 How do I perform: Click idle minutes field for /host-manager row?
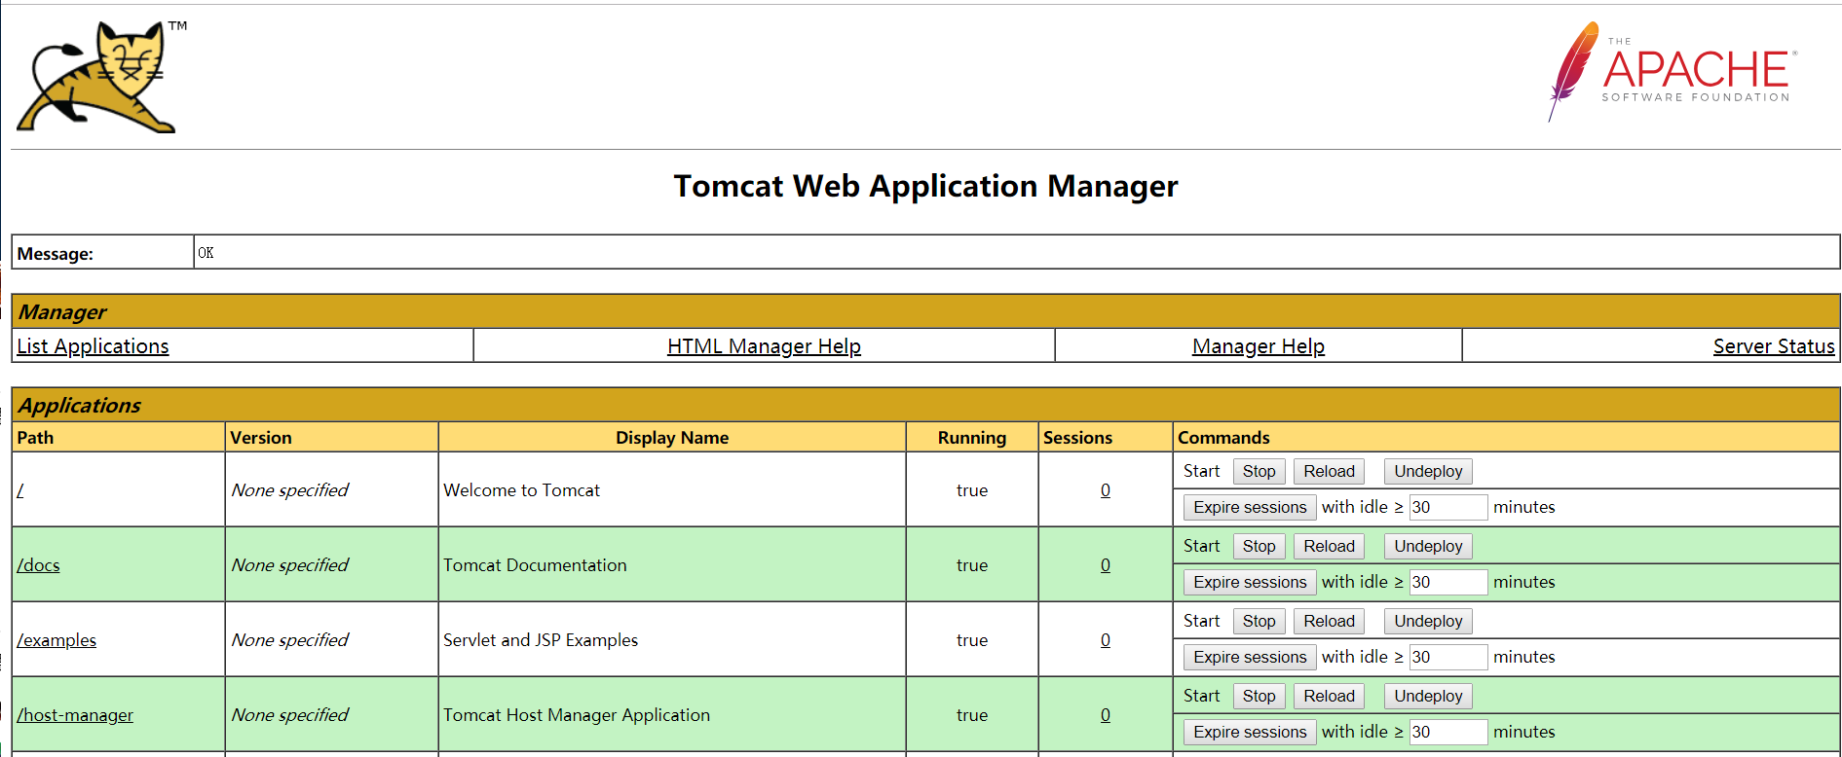coord(1448,732)
